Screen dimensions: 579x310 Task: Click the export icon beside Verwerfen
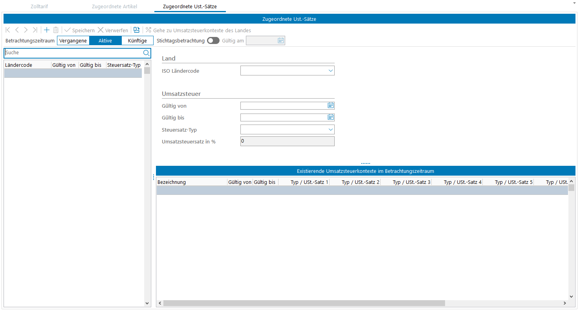coord(136,30)
